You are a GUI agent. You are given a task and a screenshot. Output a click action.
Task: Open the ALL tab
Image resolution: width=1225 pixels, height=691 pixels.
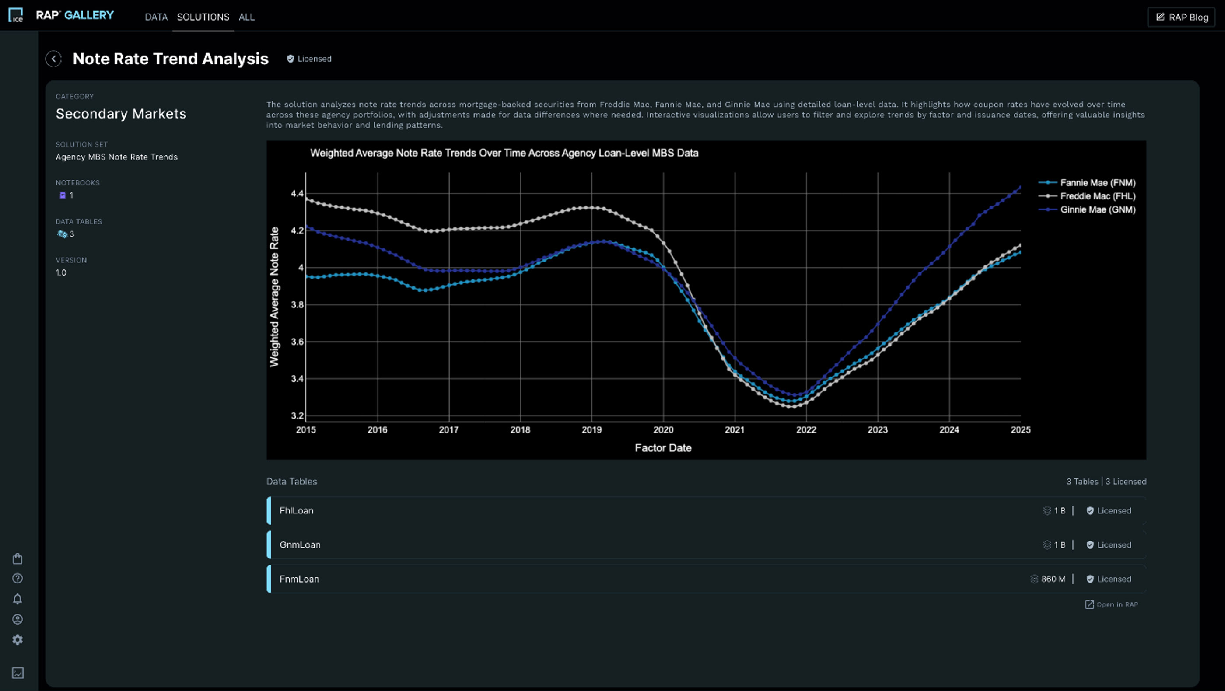click(246, 17)
